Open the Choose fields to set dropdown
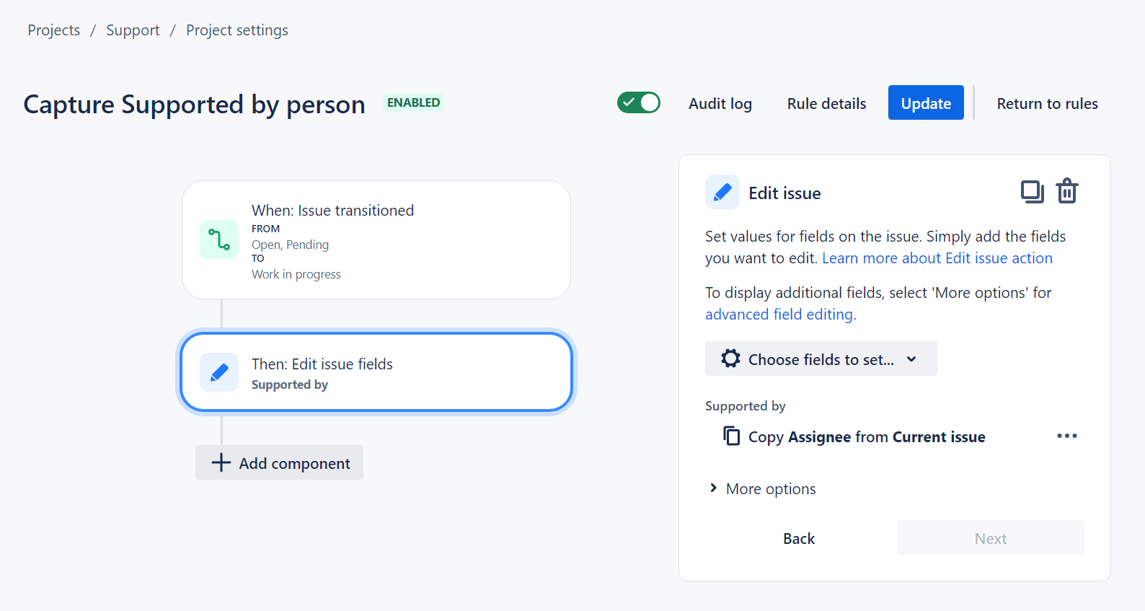This screenshot has height=611, width=1145. point(821,359)
